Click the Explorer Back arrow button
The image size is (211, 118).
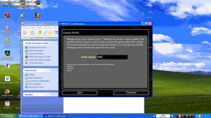pyautogui.click(x=24, y=32)
